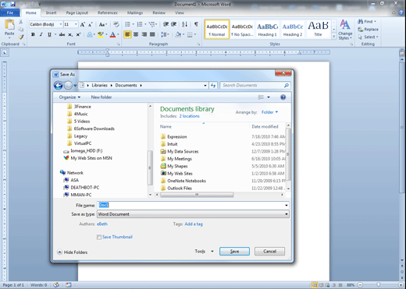Click the Paste icon in Word ribbon
406x289 pixels.
[9, 25]
